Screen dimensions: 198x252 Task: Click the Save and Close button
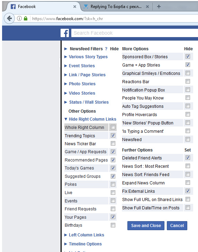(x=146, y=225)
